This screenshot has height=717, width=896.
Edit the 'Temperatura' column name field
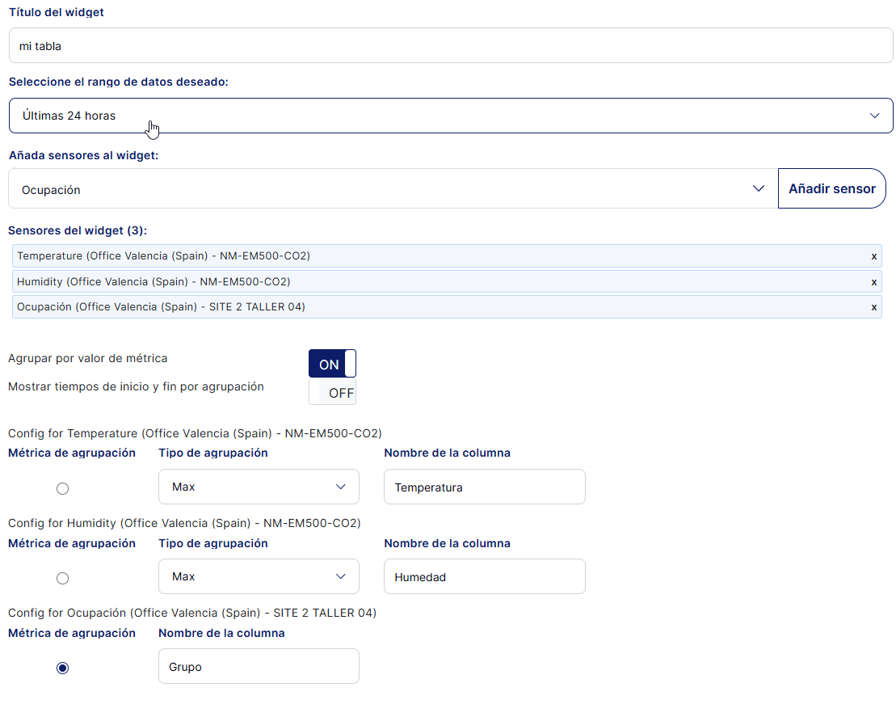pos(484,487)
